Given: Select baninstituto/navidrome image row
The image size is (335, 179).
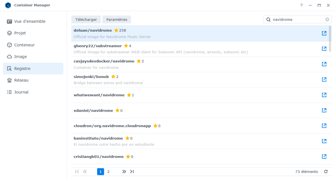Looking at the screenshot, I should point(200,141).
